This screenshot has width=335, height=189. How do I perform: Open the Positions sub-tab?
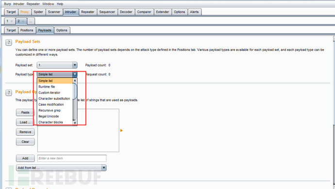(27, 31)
